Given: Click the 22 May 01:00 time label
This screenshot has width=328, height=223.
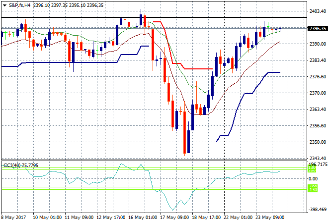Looking at the screenshot, I should [x=238, y=218].
